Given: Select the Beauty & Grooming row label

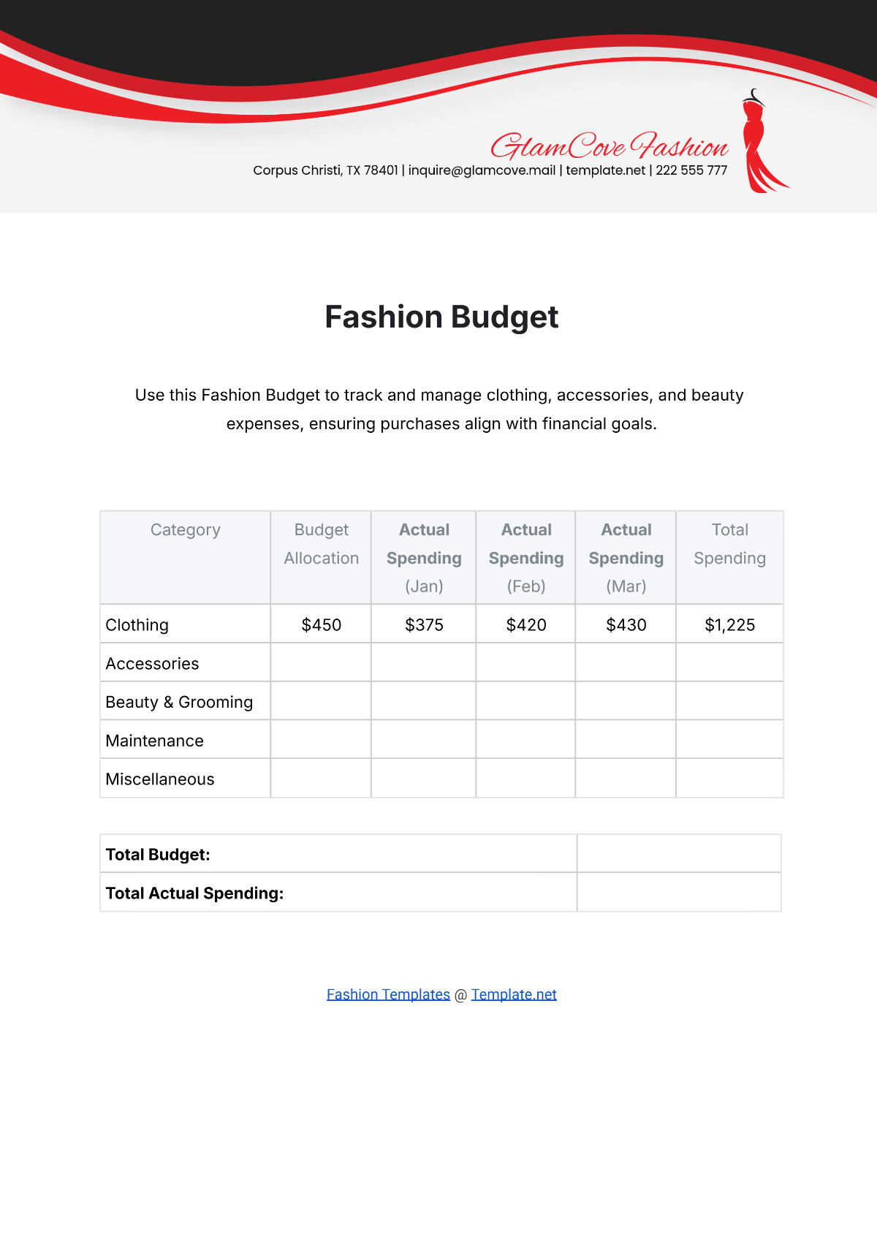Looking at the screenshot, I should [179, 703].
